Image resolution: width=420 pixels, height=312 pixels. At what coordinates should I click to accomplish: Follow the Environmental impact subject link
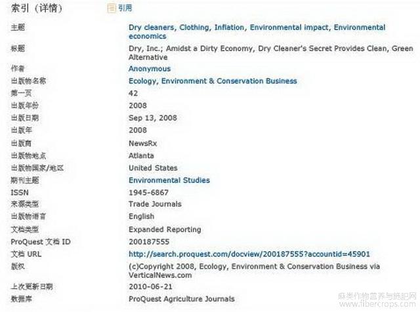(289, 28)
